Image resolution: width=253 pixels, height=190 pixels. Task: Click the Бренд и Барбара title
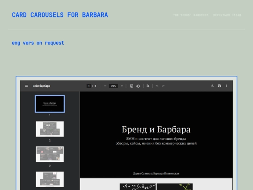pos(156,129)
